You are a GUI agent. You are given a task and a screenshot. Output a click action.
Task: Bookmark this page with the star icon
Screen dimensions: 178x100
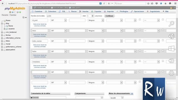(x=148, y=4)
